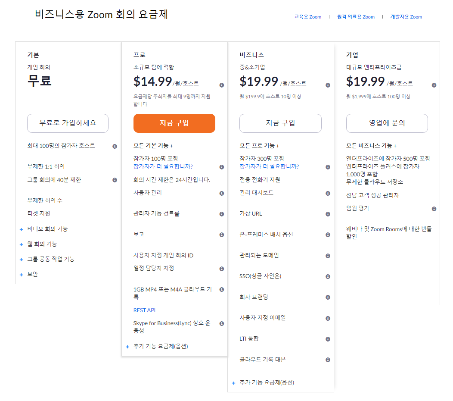Screen dimensions: 453x401
Task: Click 회의 시간 제한은 24시간입니다 text
Action: 172,180
